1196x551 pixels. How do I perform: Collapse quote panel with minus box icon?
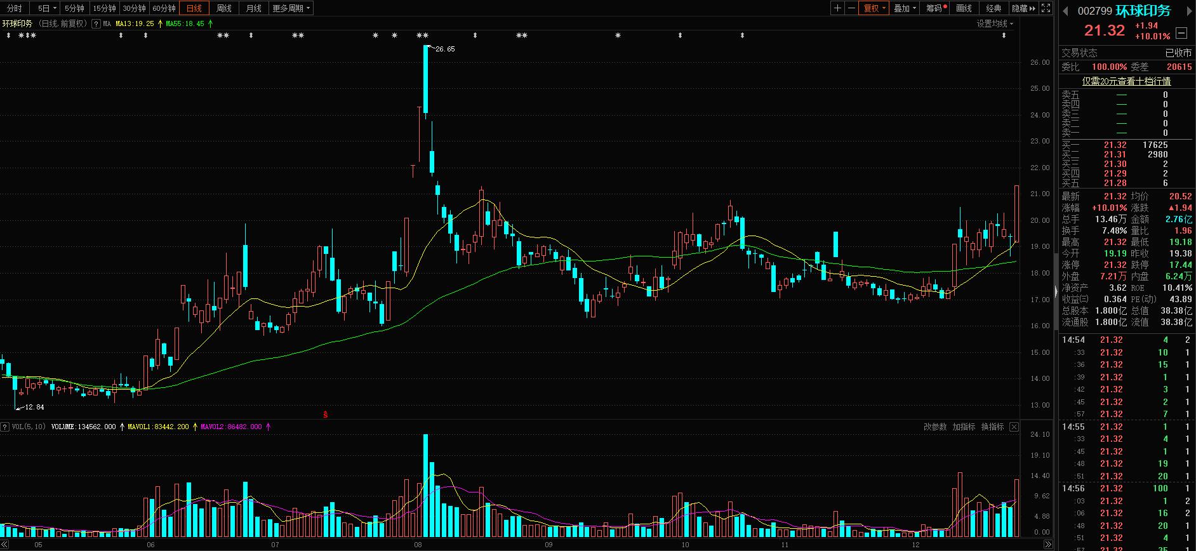tap(1181, 33)
